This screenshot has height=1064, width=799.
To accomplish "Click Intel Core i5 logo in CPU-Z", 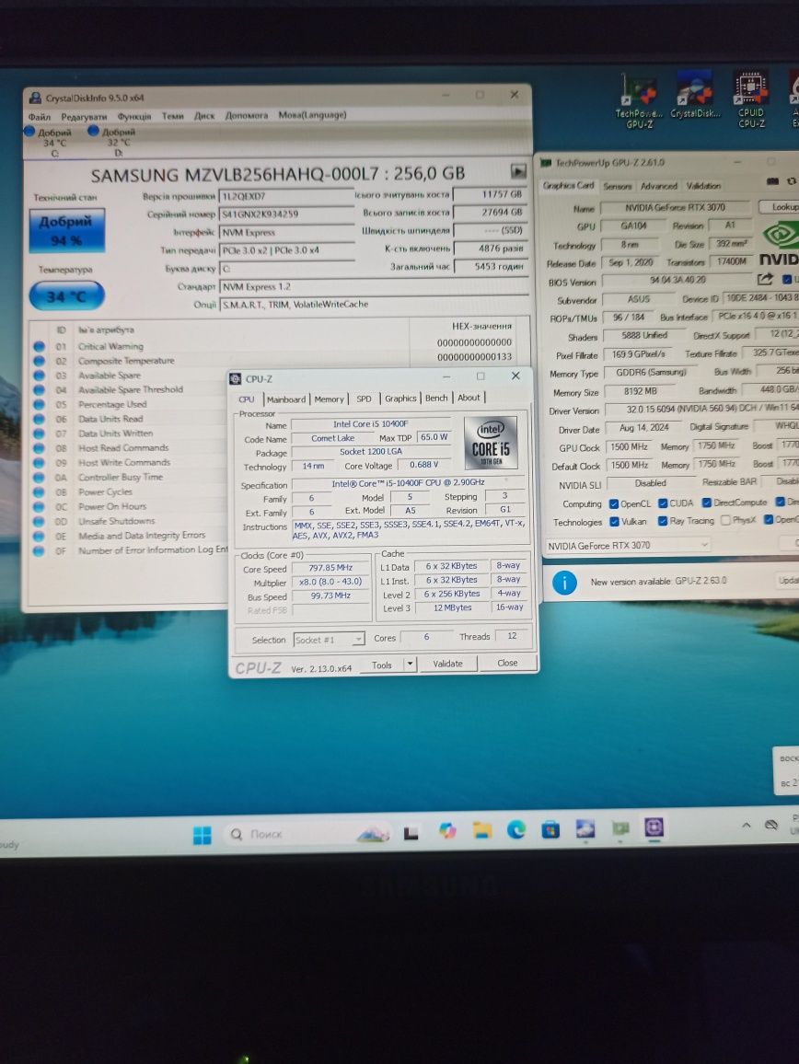I will tap(490, 443).
